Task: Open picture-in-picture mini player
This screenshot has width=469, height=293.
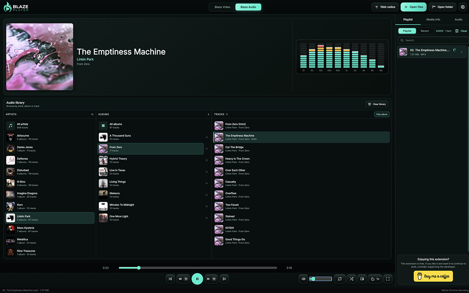Action: click(x=362, y=279)
